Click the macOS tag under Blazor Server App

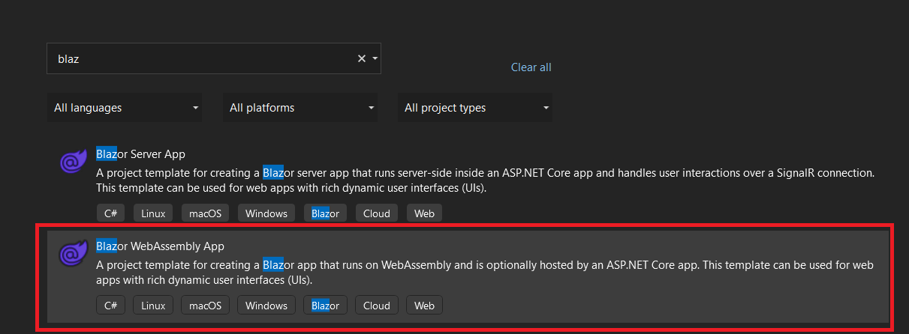point(205,213)
